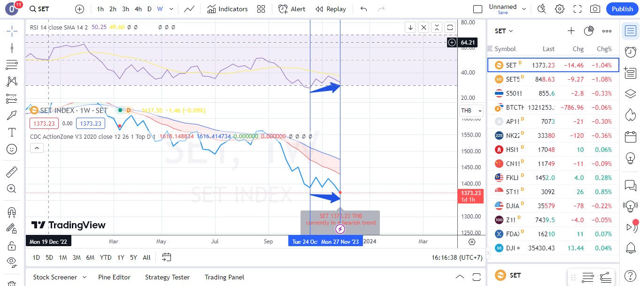This screenshot has width=640, height=286.
Task: Collapse the indicator legend chevron
Action: [37, 148]
